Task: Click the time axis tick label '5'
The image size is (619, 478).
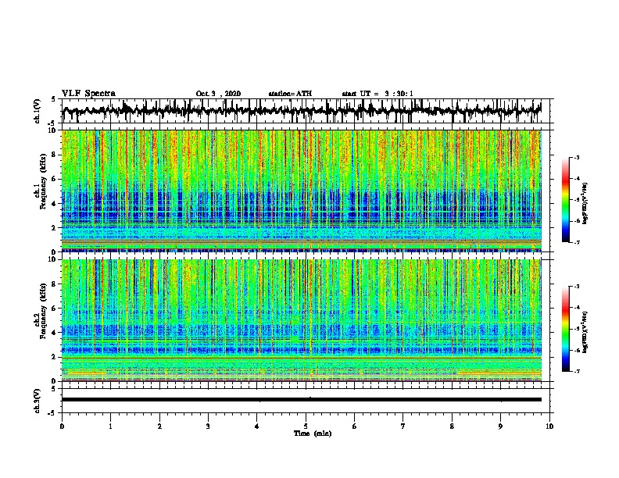Action: tap(306, 426)
